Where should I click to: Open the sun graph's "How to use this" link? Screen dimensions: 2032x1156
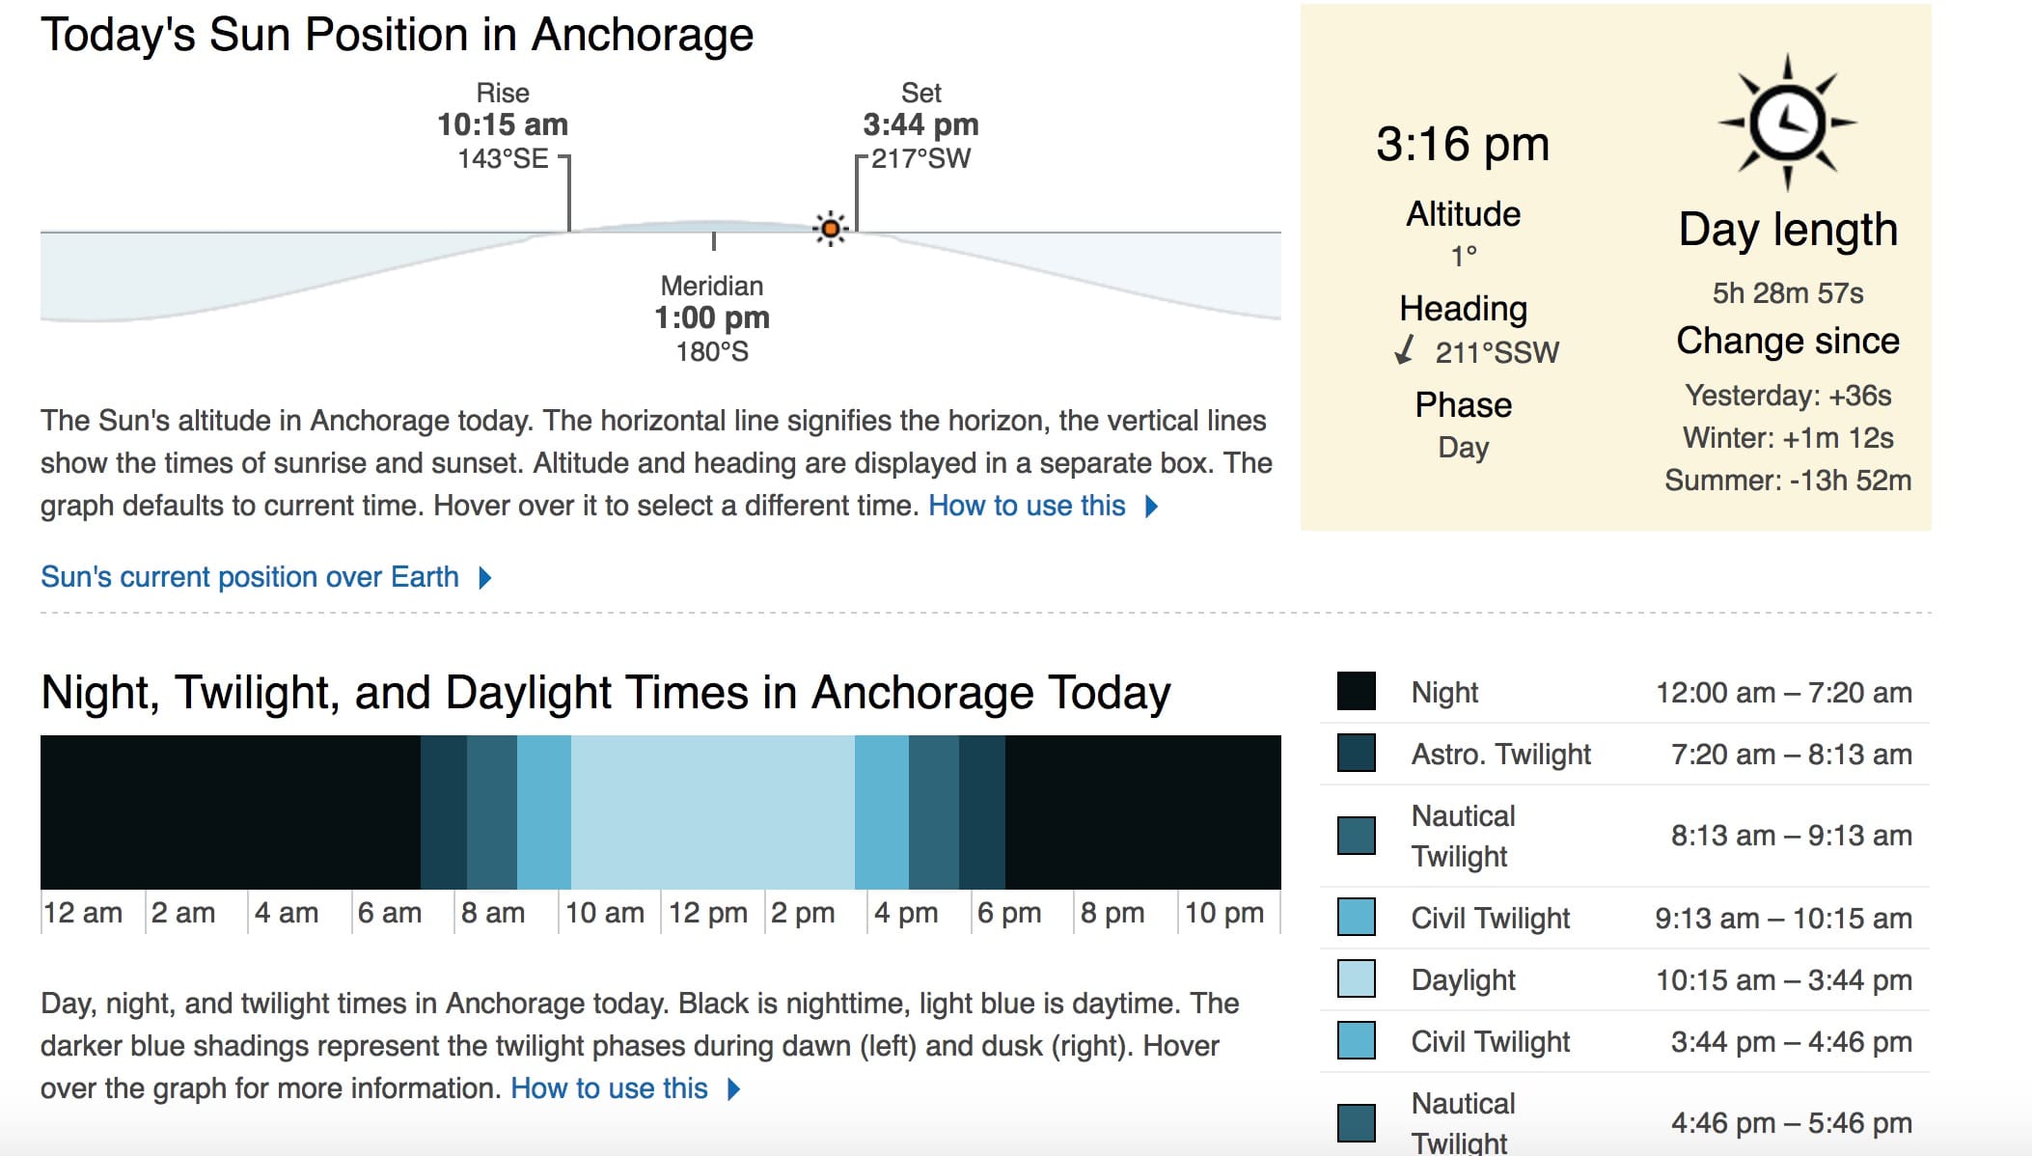click(1027, 506)
